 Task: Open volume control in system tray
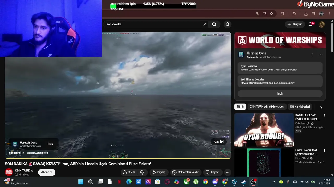(x=307, y=182)
